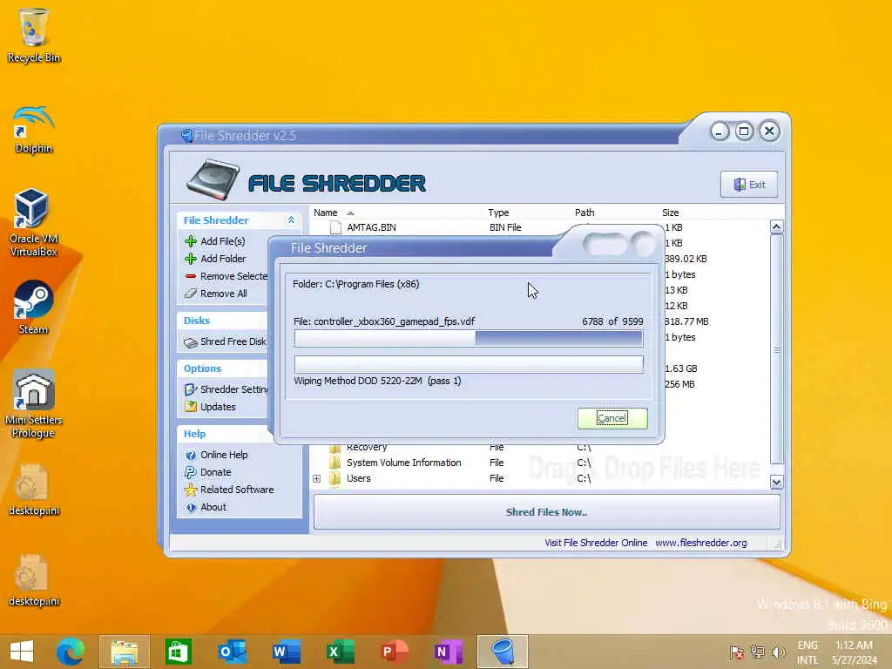The width and height of the screenshot is (892, 669).
Task: Collapse the File Shredder sidebar section
Action: point(291,220)
